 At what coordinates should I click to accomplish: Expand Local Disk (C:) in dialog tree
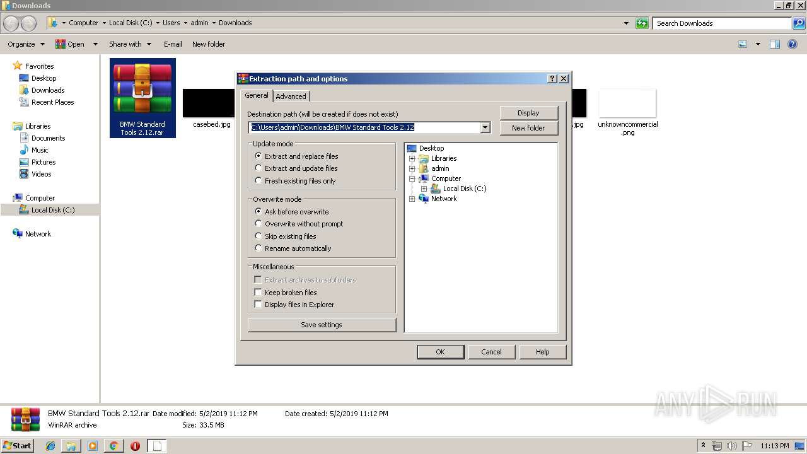coord(424,189)
